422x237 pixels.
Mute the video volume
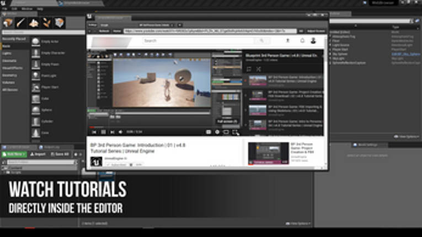pyautogui.click(x=121, y=132)
